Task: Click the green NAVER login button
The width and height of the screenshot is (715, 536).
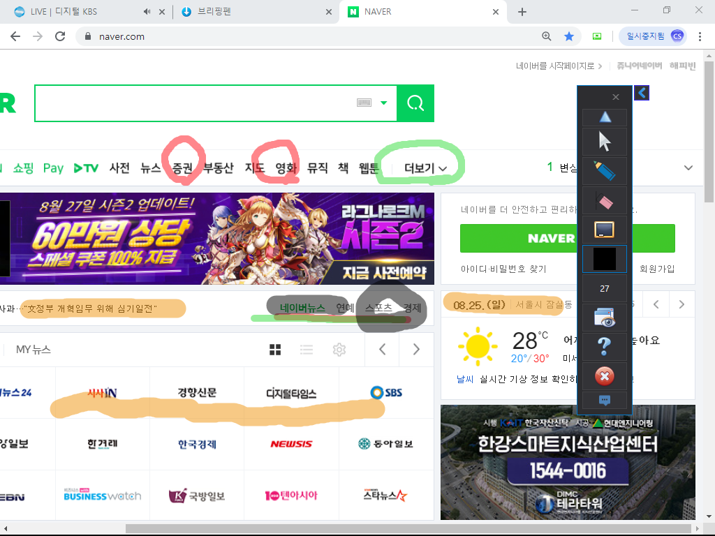Action: pyautogui.click(x=567, y=239)
